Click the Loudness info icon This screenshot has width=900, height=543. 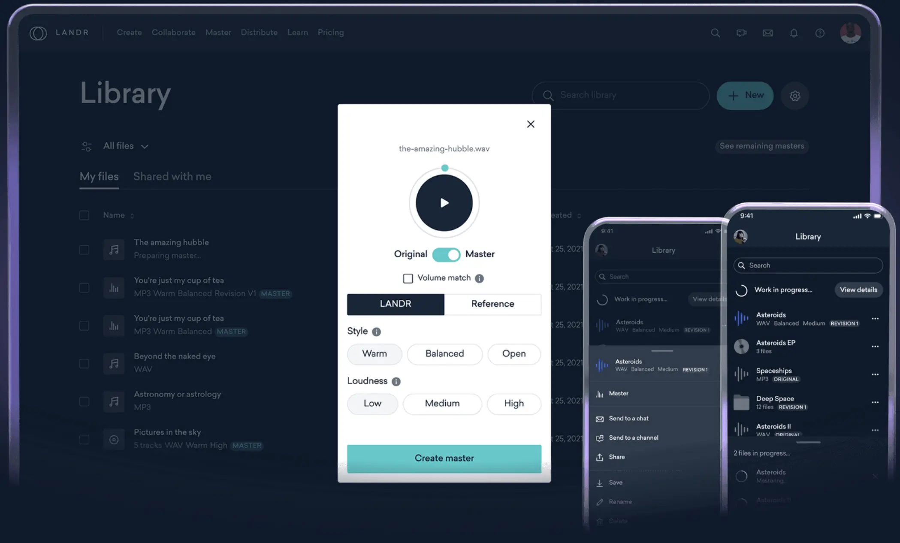pyautogui.click(x=396, y=381)
